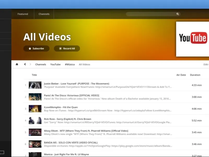Click description under Rick Ross Sorry
209x157 pixels.
pos(108,122)
